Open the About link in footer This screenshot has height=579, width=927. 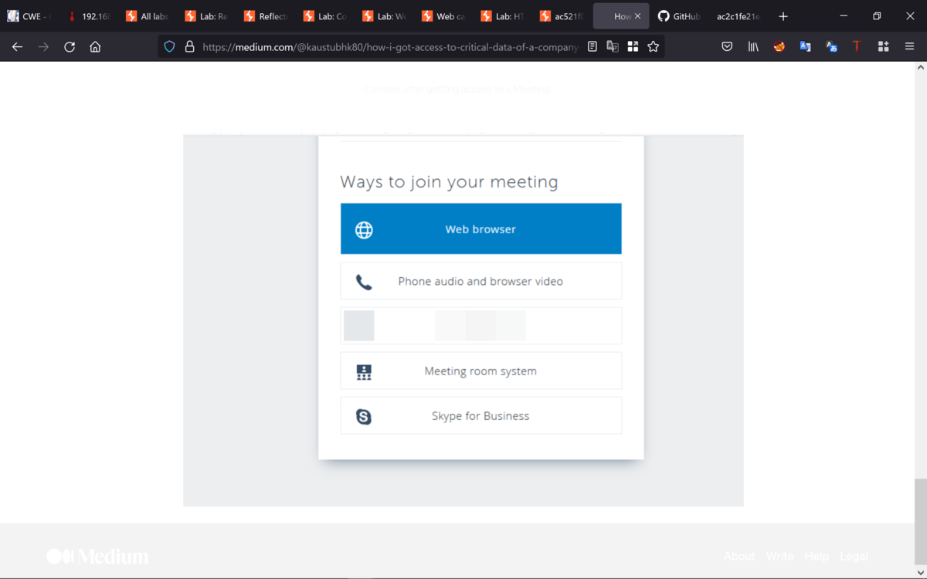[739, 556]
